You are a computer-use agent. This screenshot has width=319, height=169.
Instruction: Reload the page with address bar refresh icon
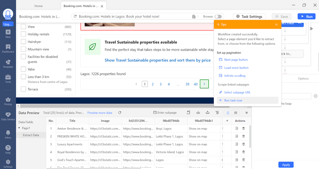(x=75, y=16)
